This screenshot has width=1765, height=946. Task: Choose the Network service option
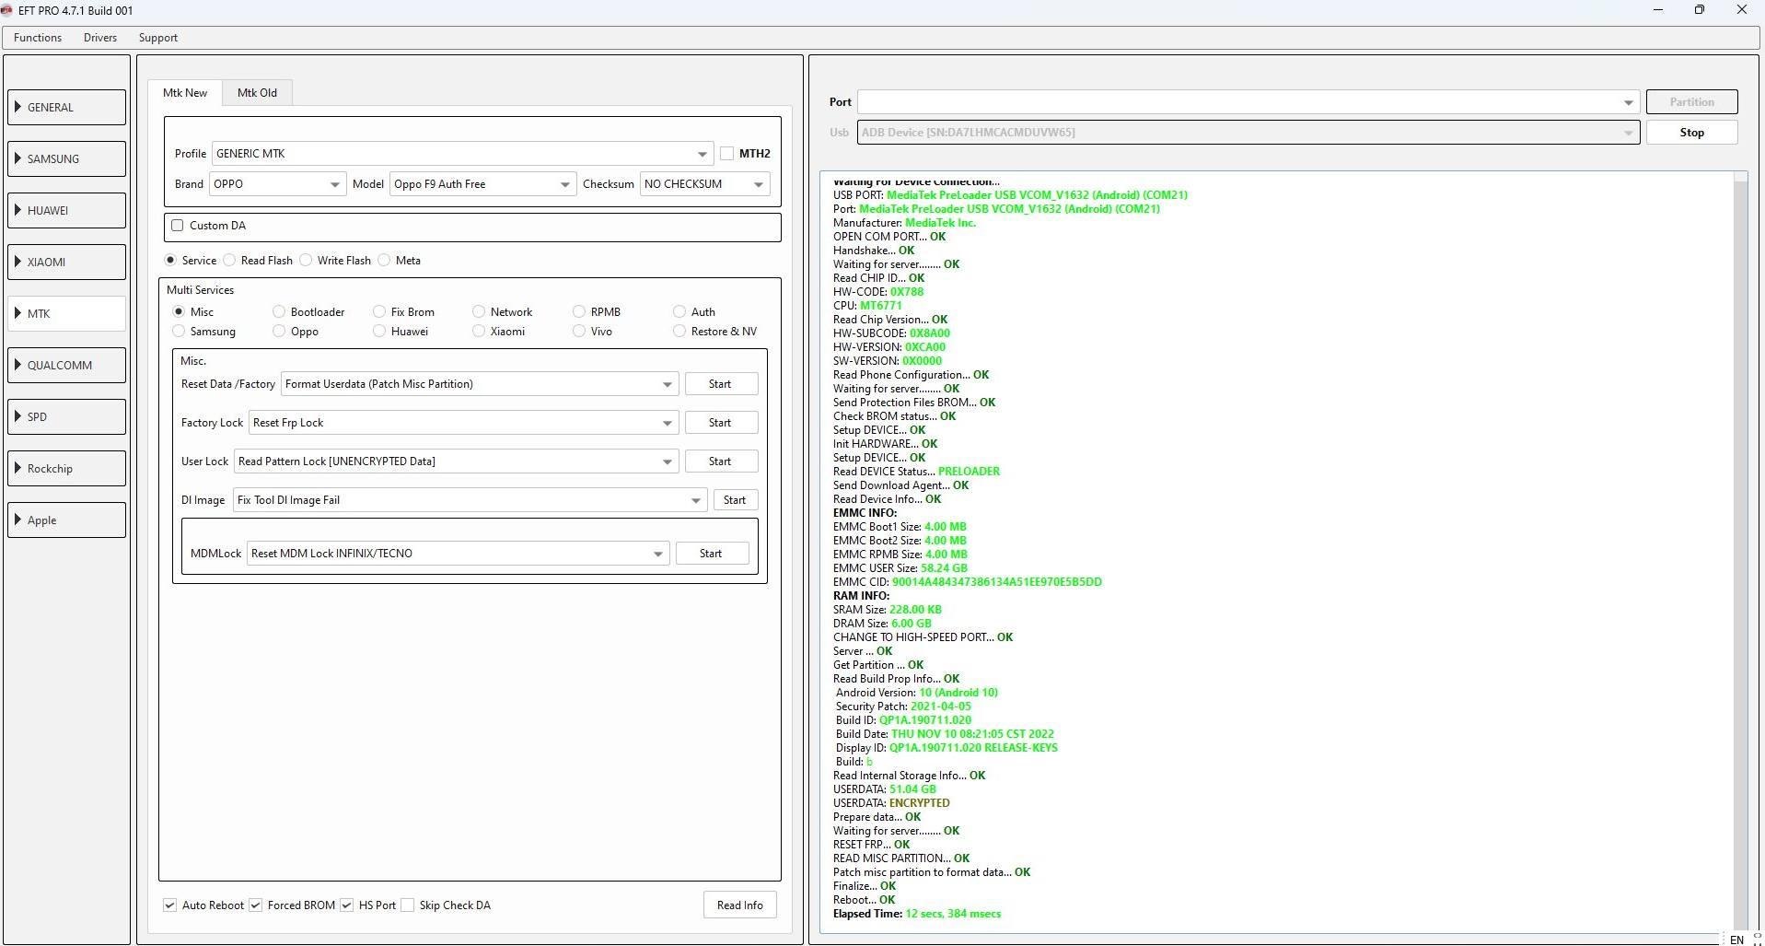coord(479,312)
